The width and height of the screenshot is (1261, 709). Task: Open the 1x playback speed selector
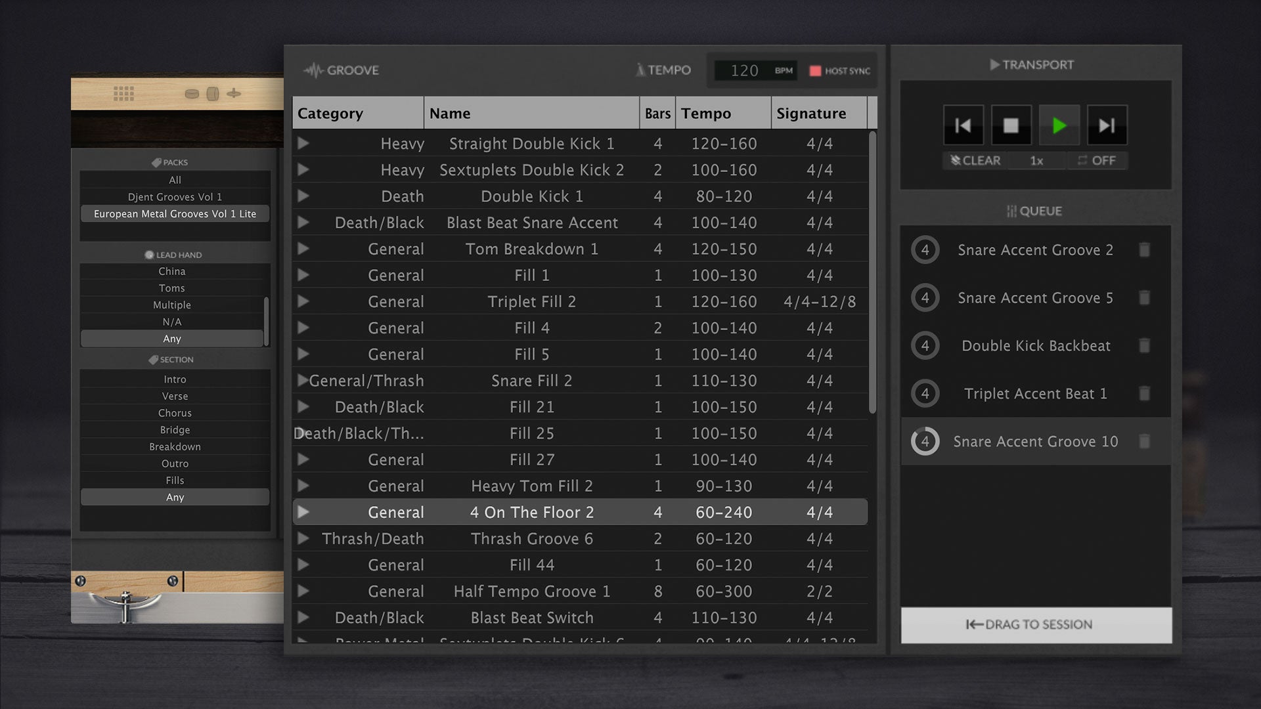tap(1036, 161)
